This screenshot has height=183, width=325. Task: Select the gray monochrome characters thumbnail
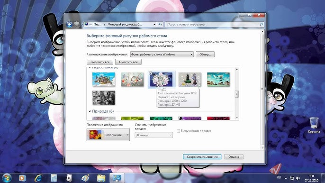coord(104,98)
